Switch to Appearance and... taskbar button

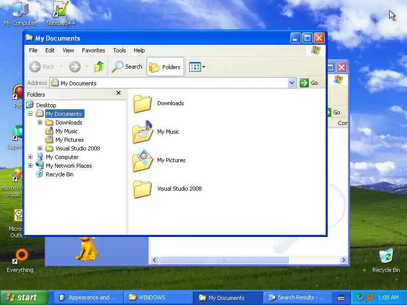(x=88, y=297)
